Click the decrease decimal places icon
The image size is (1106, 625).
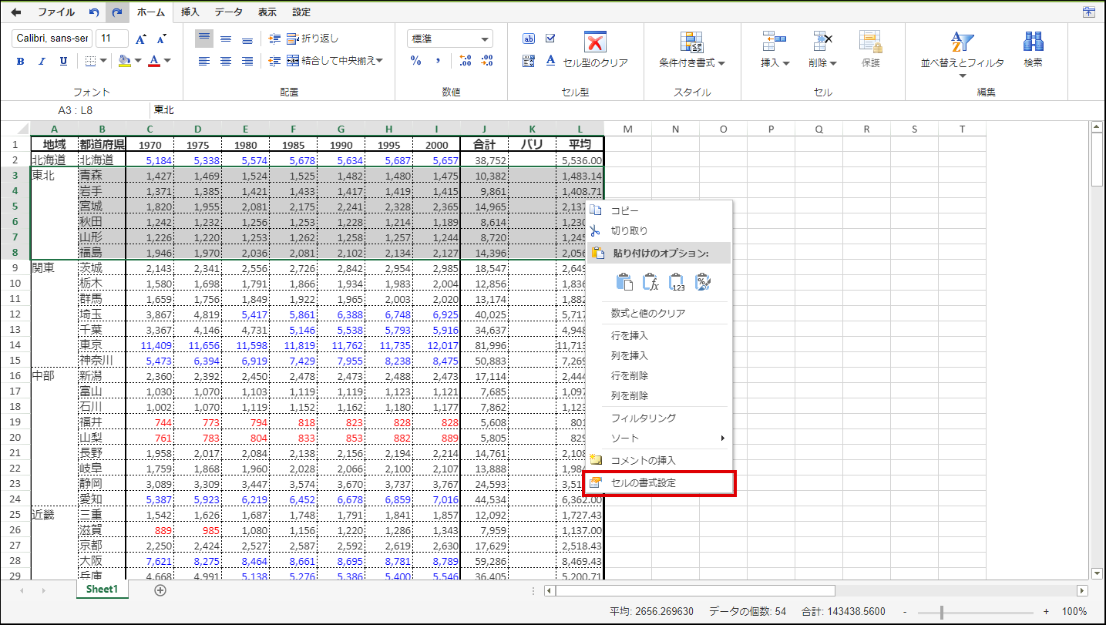click(x=487, y=61)
